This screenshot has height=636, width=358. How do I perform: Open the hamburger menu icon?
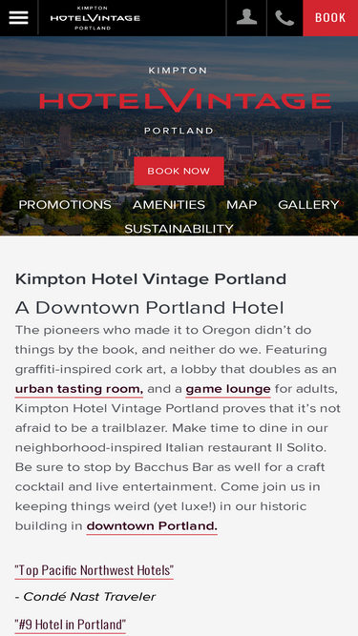[19, 17]
